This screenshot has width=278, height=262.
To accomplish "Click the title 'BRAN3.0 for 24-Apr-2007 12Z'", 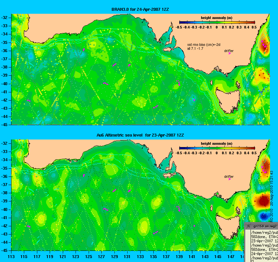I will pyautogui.click(x=140, y=9).
